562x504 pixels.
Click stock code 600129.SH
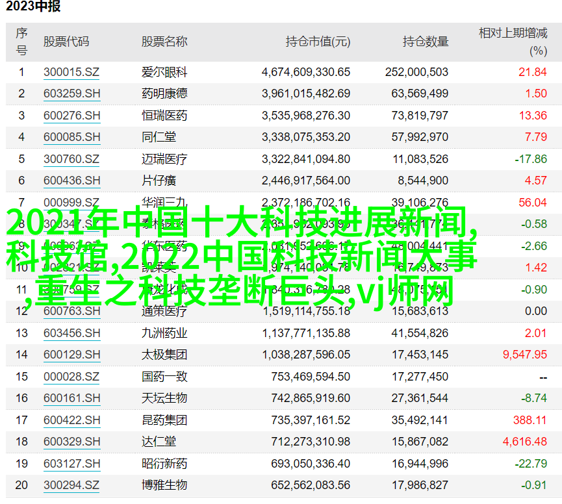[72, 355]
